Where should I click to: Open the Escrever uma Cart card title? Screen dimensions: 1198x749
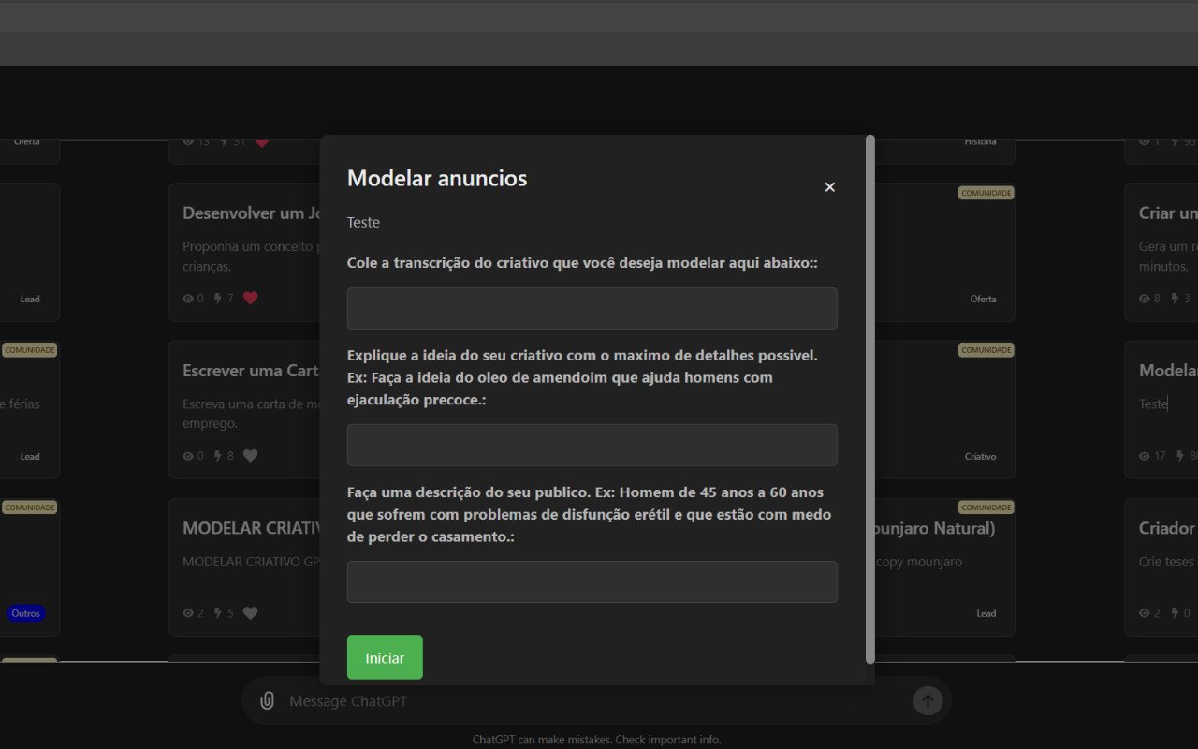click(x=251, y=371)
